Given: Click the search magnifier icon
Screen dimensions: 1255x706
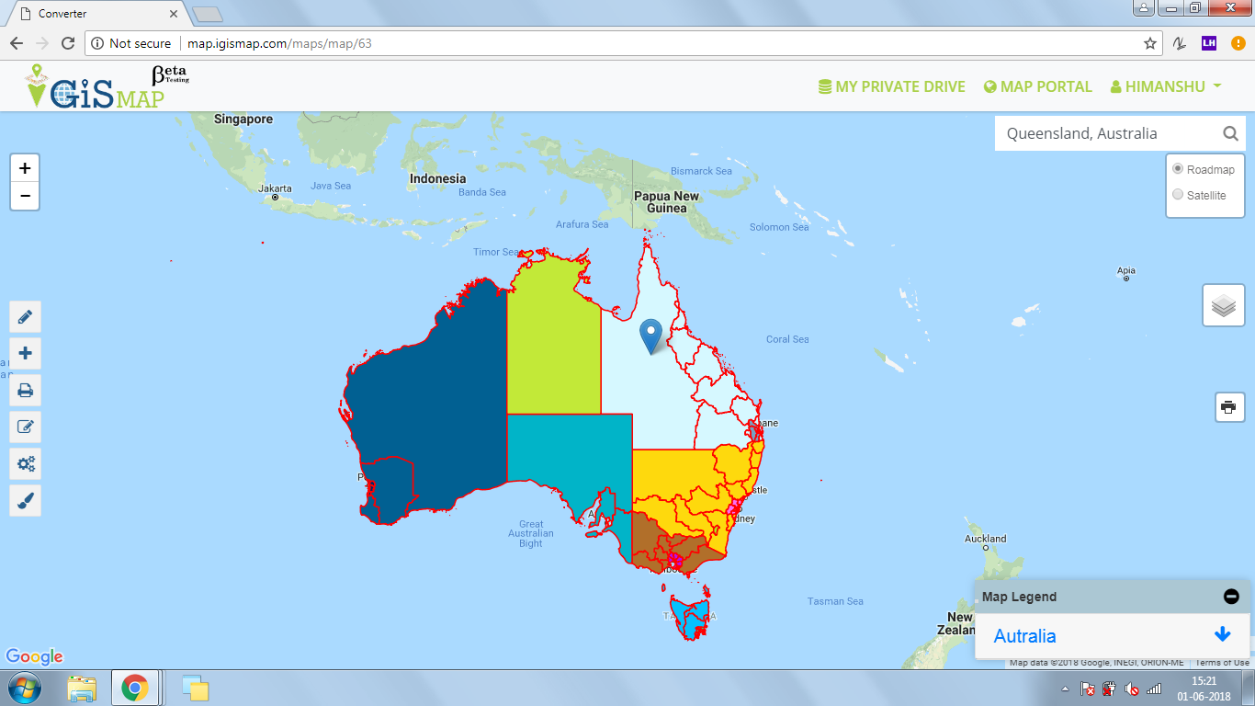Looking at the screenshot, I should [x=1231, y=133].
